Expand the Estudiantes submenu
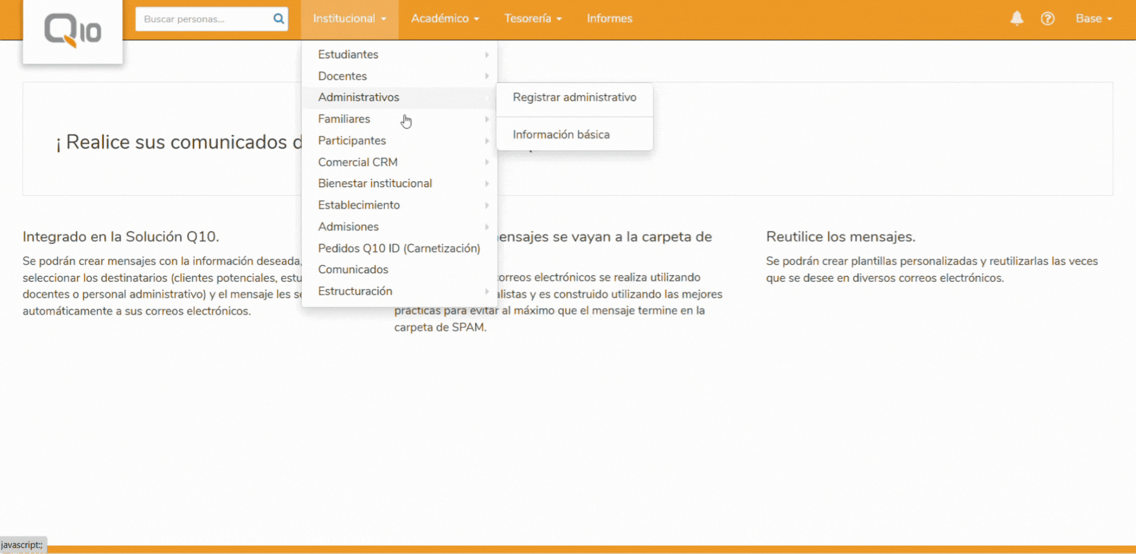Image resolution: width=1136 pixels, height=554 pixels. 348,54
